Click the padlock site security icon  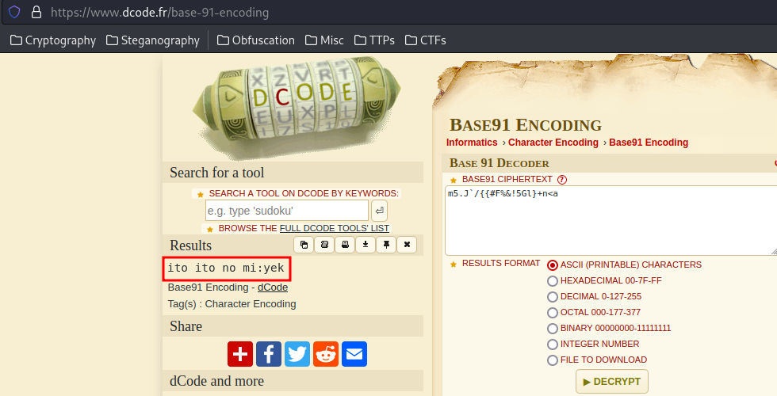coord(36,12)
